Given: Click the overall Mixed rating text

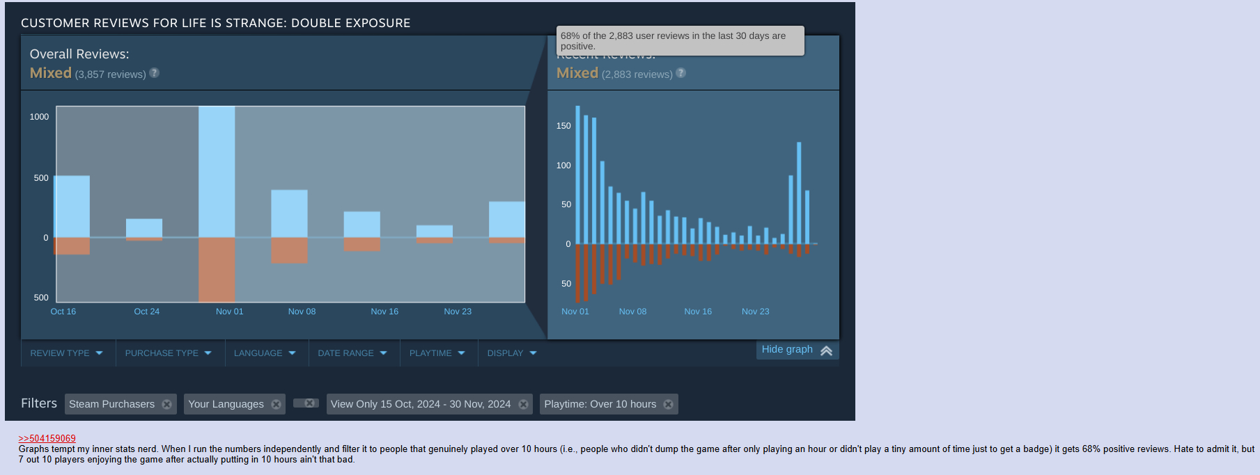Looking at the screenshot, I should 51,73.
